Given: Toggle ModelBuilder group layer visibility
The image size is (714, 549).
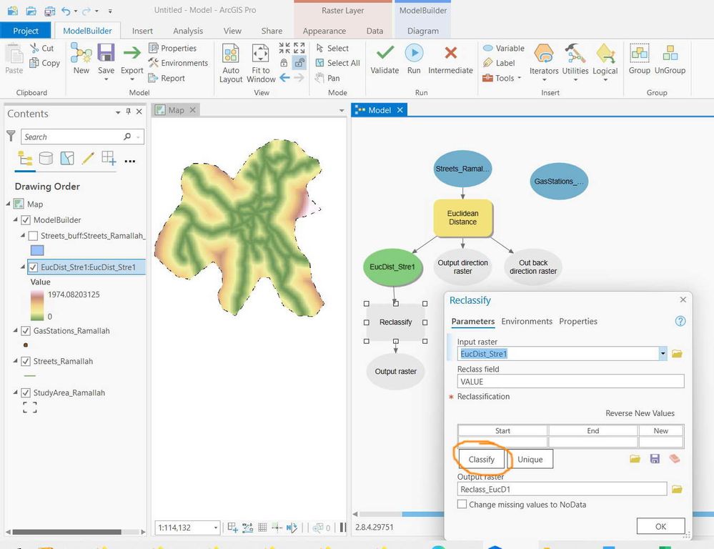Looking at the screenshot, I should pyautogui.click(x=26, y=220).
